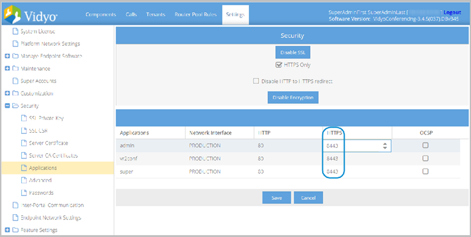The height and width of the screenshot is (237, 471).
Task: Check OCSP for the admin application
Action: click(x=425, y=145)
